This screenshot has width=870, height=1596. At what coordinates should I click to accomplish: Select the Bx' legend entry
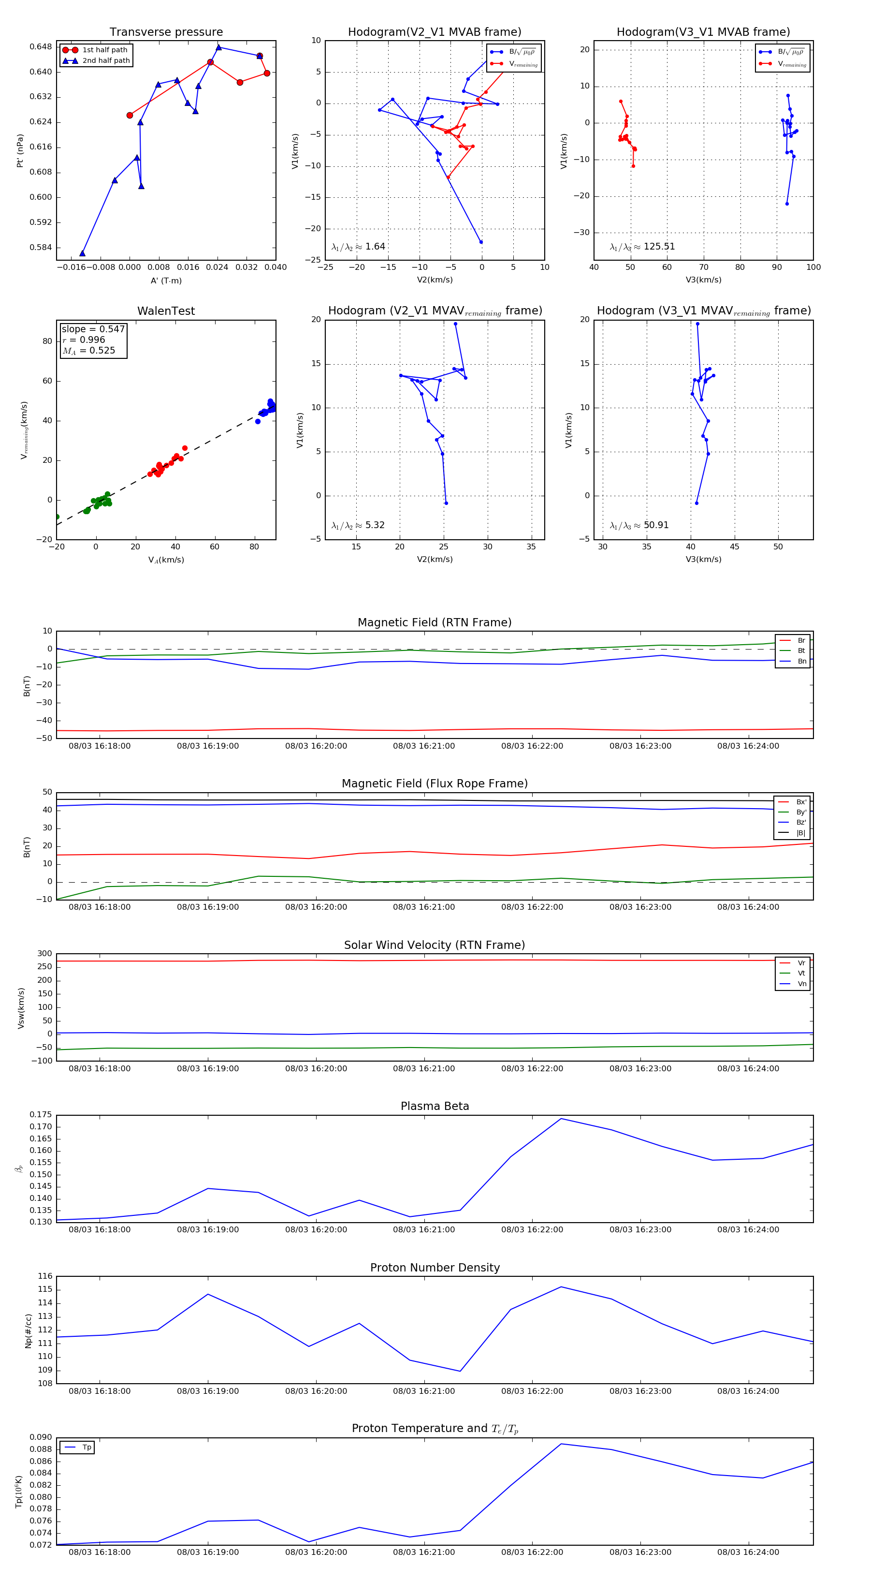(792, 802)
